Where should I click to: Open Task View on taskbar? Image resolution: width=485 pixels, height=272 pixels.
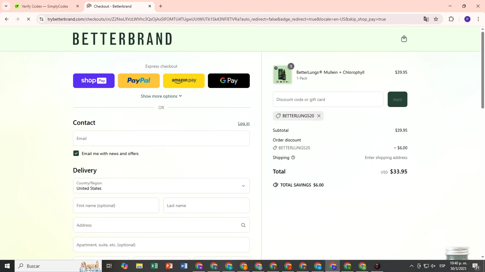[x=109, y=266]
